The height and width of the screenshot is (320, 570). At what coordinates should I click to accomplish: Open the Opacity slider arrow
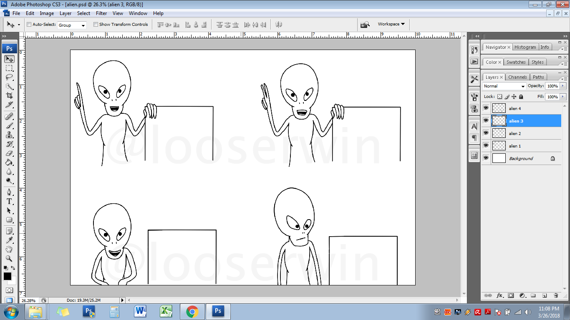pyautogui.click(x=563, y=86)
